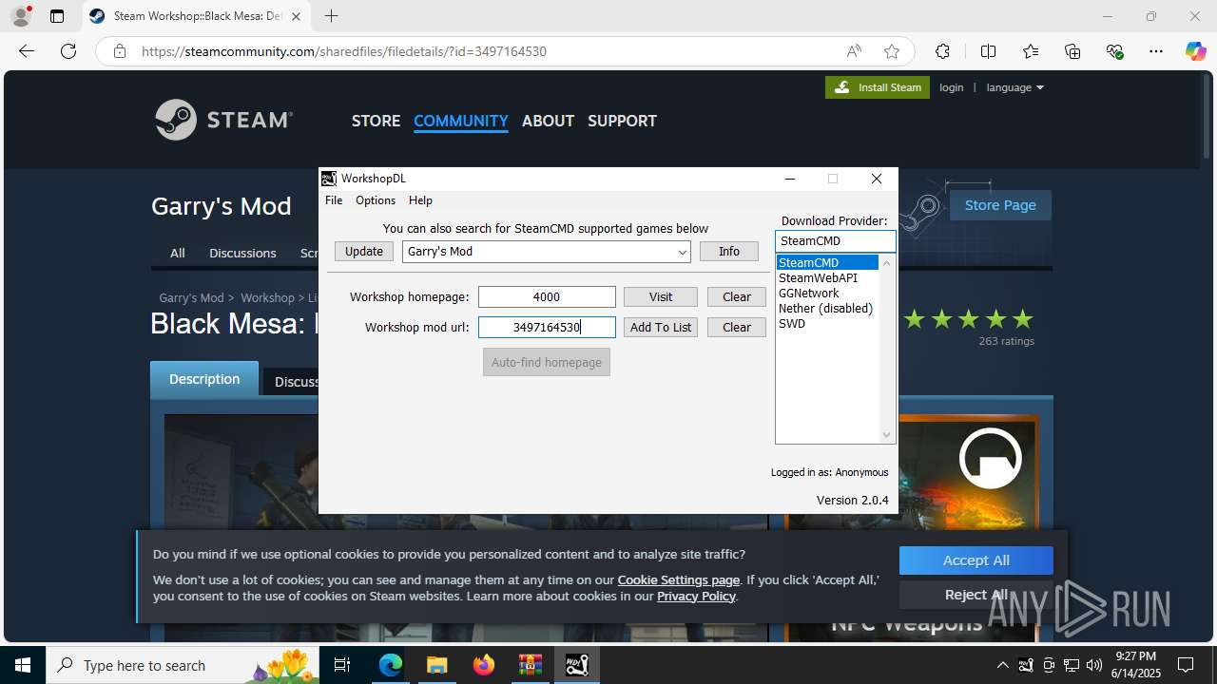Switch to the Discussions hub tab
This screenshot has width=1217, height=684.
pyautogui.click(x=242, y=253)
